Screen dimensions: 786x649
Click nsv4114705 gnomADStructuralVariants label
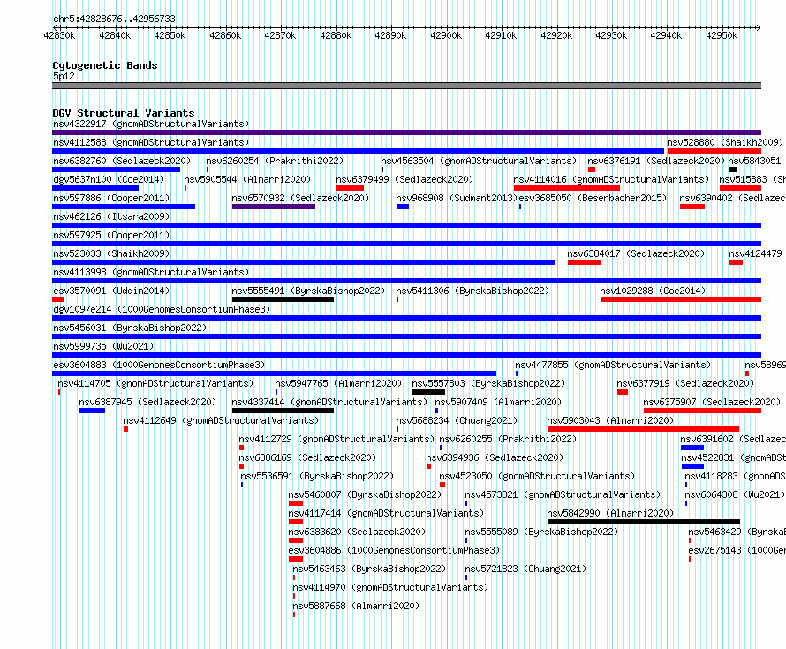[155, 383]
